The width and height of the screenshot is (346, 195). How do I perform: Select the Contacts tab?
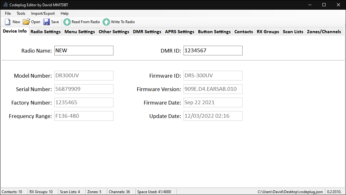(244, 31)
